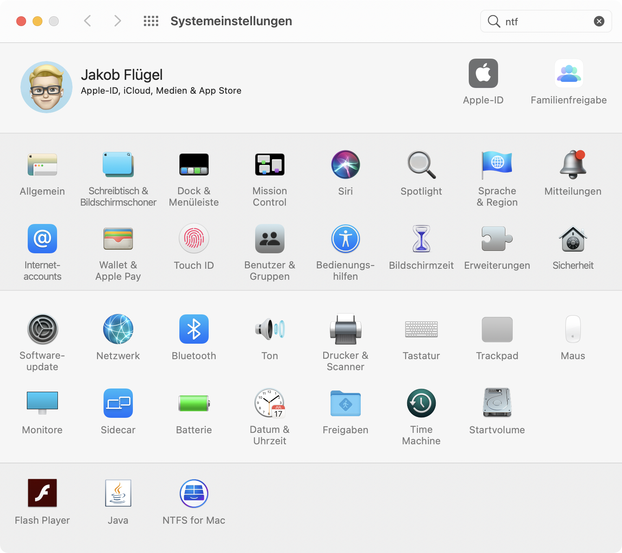Open Java control panel
Screen dimensions: 622x553
118,493
